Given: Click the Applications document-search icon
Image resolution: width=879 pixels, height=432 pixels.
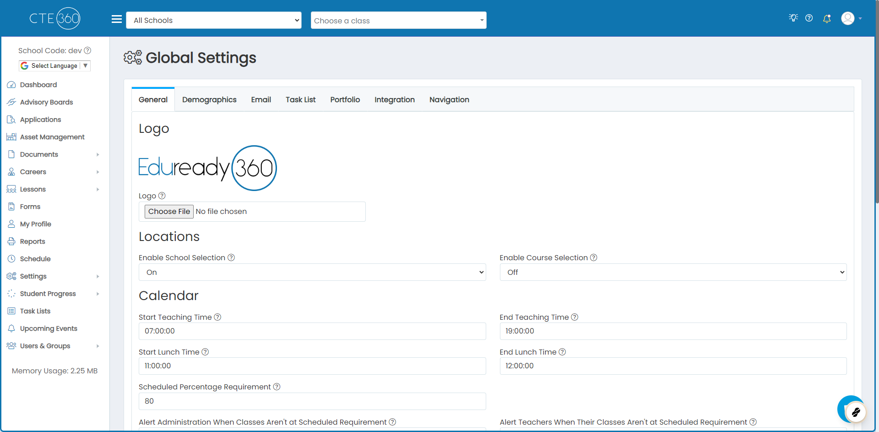Looking at the screenshot, I should point(11,120).
